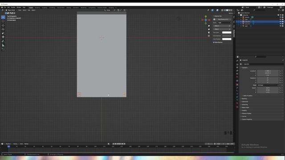Select the Add Cube tool
The height and width of the screenshot is (160, 285).
click(3, 49)
